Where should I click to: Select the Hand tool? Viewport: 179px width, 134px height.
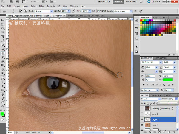pyautogui.click(x=3, y=103)
